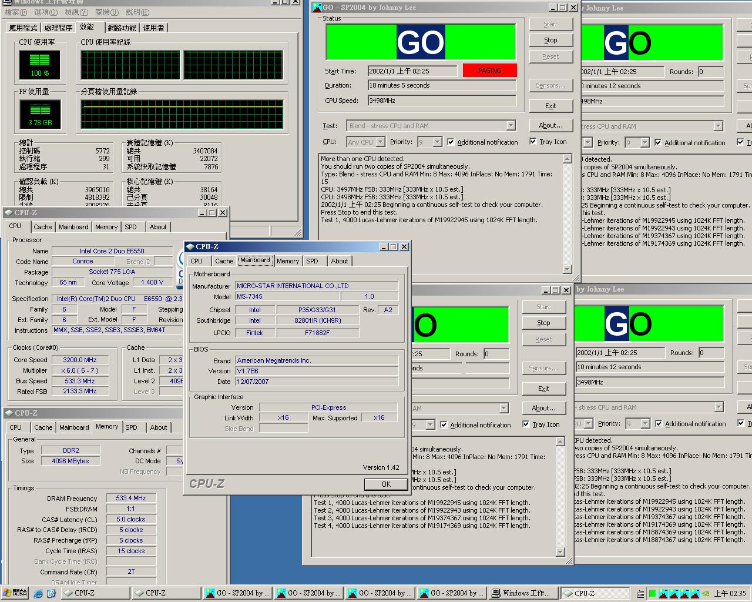Click the NVIDIA tray icon

[706, 593]
